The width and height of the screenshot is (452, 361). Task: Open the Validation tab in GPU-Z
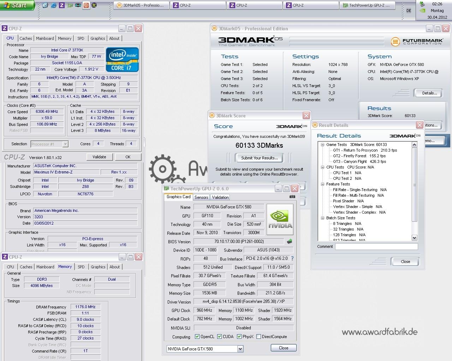pos(220,197)
